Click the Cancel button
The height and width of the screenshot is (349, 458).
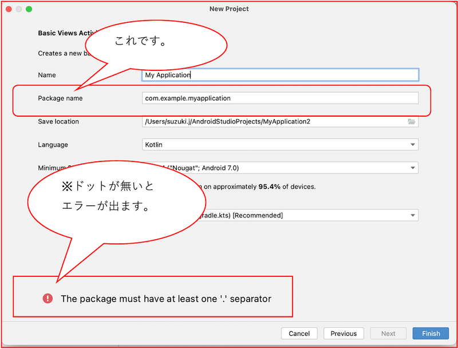tap(299, 334)
